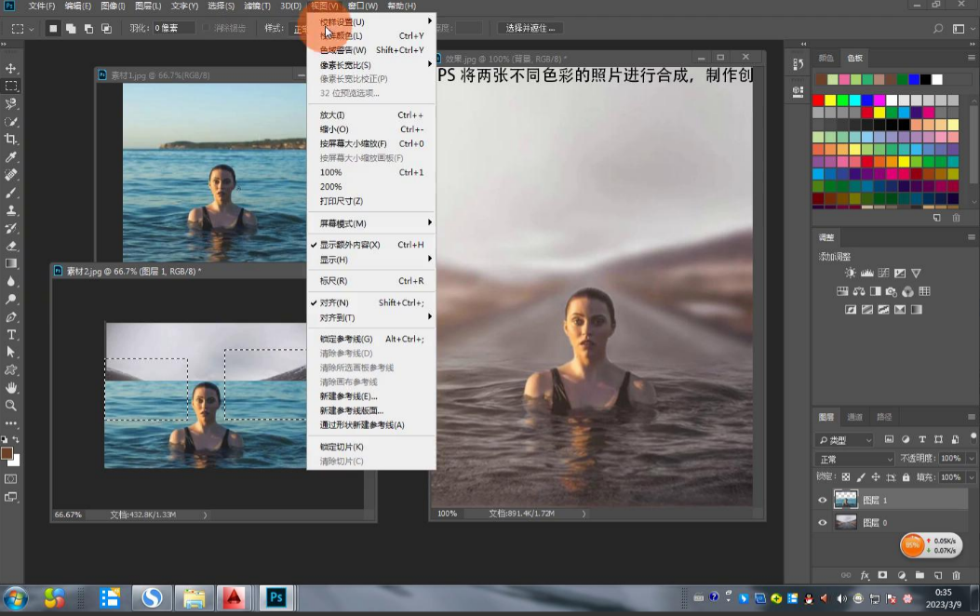Select the Brush tool
The height and width of the screenshot is (616, 980).
click(x=11, y=193)
